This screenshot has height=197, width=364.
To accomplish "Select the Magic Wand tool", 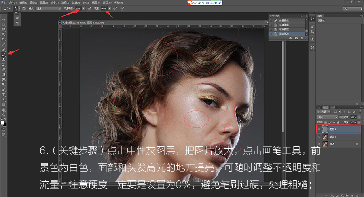I will coord(4,34).
